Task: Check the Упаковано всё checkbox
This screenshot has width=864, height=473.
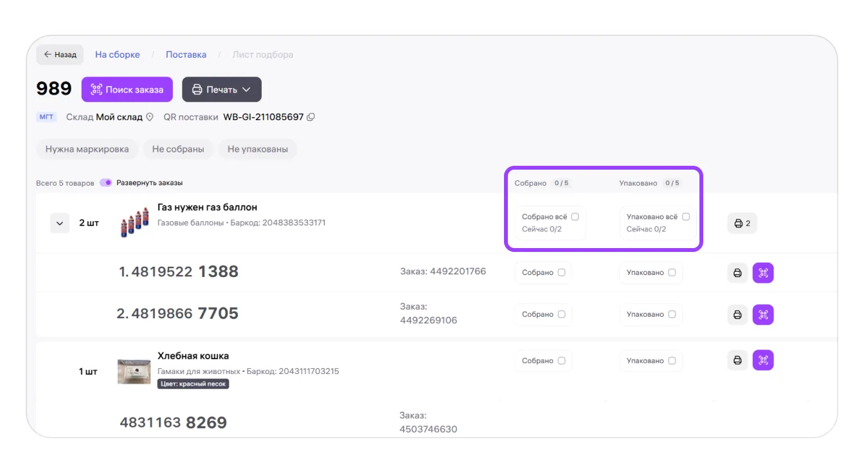Action: (686, 217)
